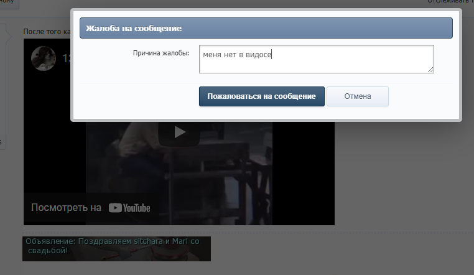Screen dimensions: 474x275
Task: Focus the Причина жалобы text field
Action: pos(316,59)
